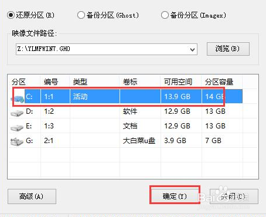Select the 软件 volume label cell
Viewport: 266px width, 217px height.
pyautogui.click(x=130, y=111)
